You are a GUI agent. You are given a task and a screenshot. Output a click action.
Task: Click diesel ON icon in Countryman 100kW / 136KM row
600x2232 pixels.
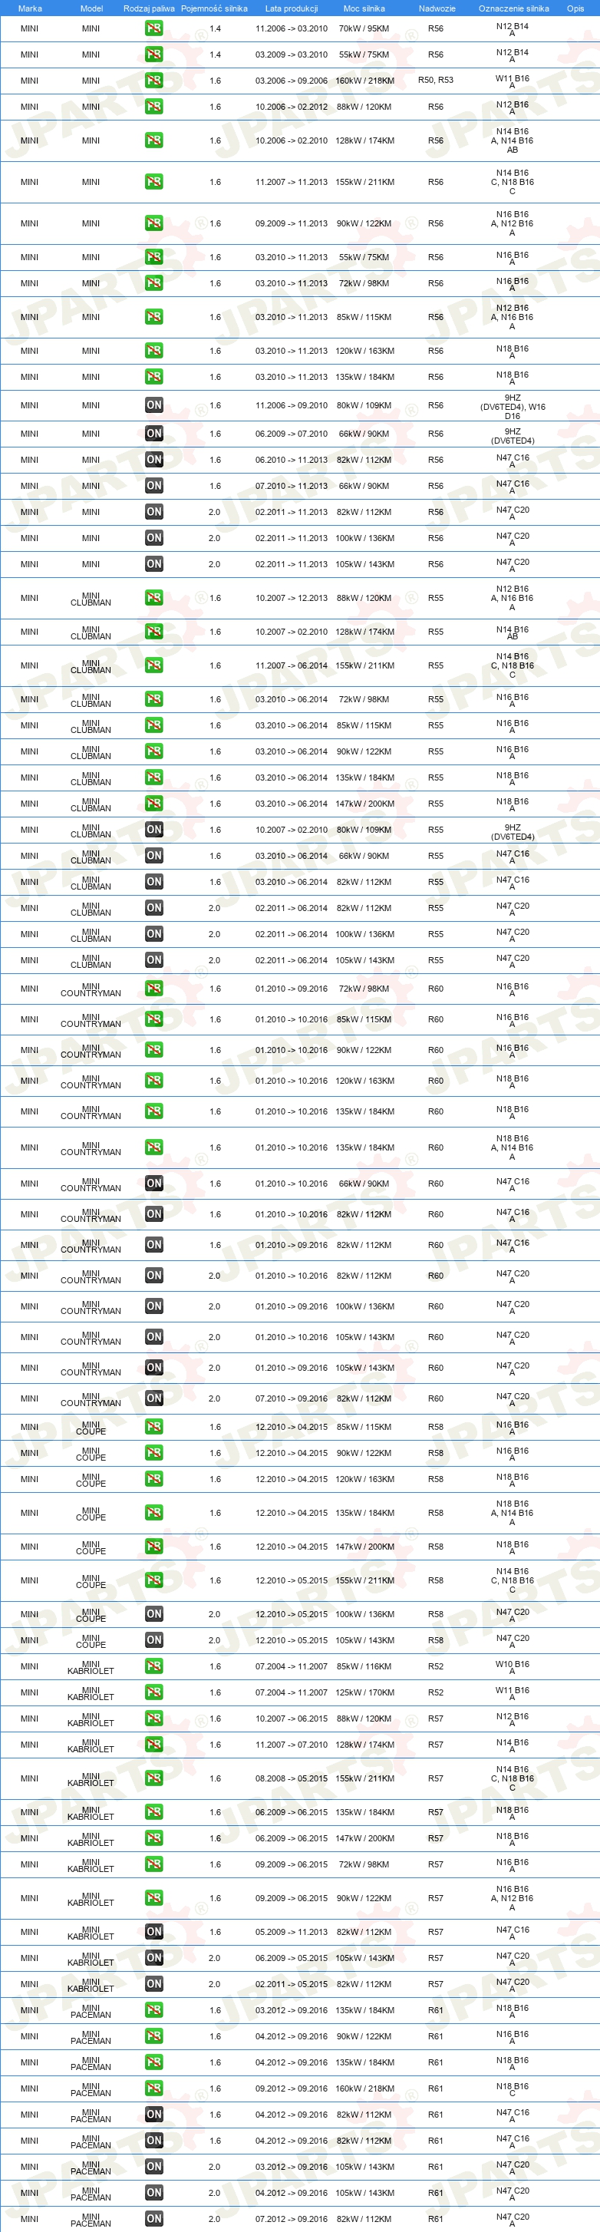(x=154, y=1306)
